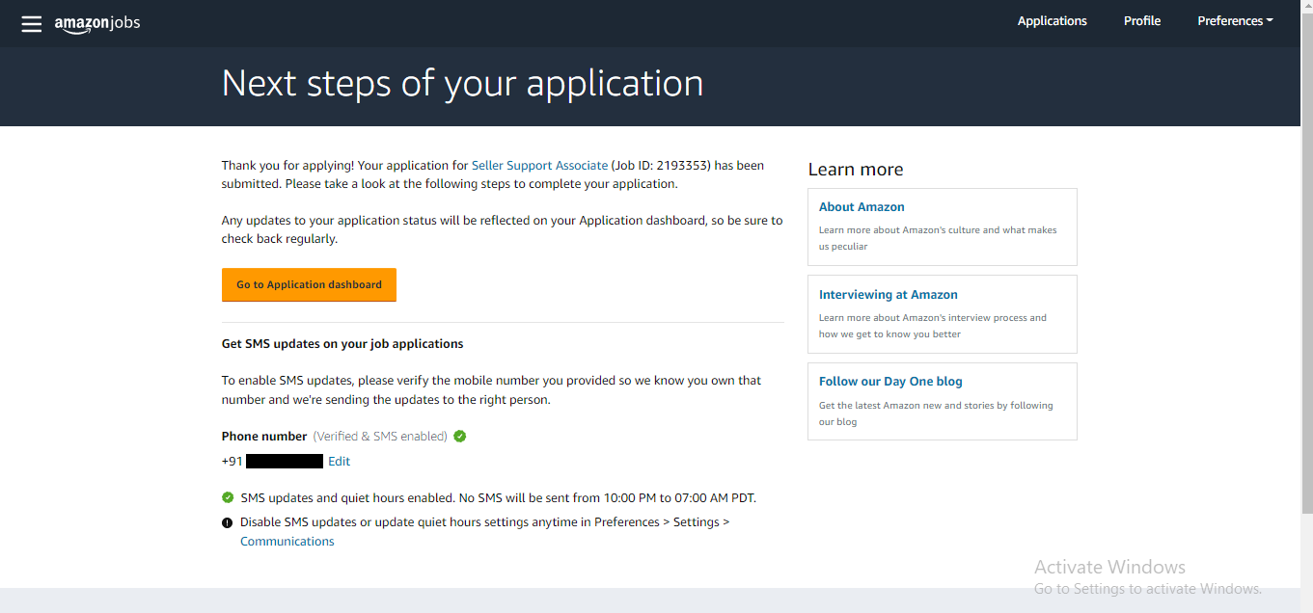Click green verified checkmark beside Phone number
The image size is (1313, 613).
(x=460, y=437)
